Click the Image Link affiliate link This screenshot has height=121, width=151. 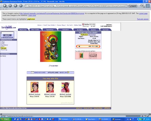63,72
